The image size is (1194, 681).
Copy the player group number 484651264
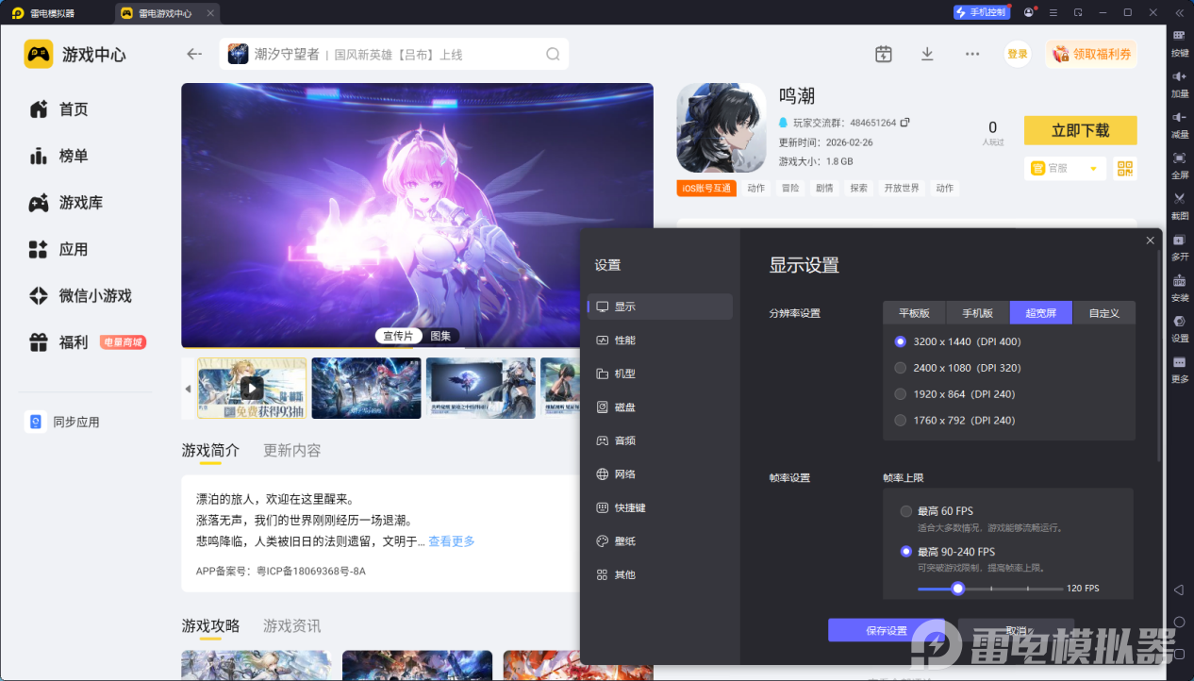tap(905, 123)
